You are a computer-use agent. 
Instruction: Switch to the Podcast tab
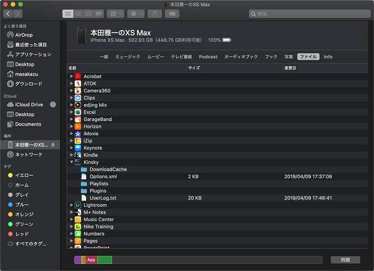tap(208, 57)
